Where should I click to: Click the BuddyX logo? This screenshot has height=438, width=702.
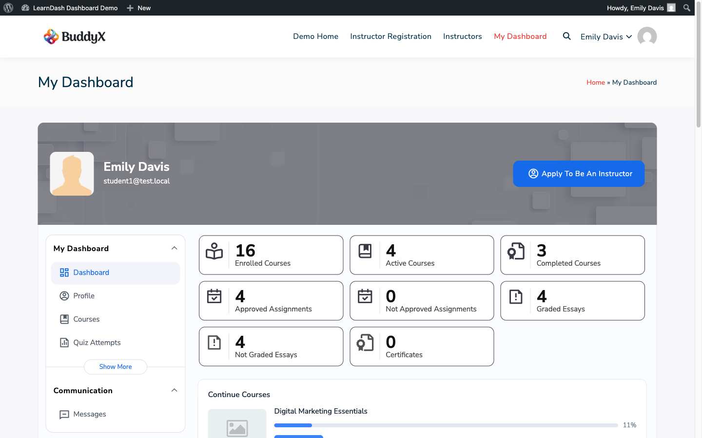click(74, 36)
